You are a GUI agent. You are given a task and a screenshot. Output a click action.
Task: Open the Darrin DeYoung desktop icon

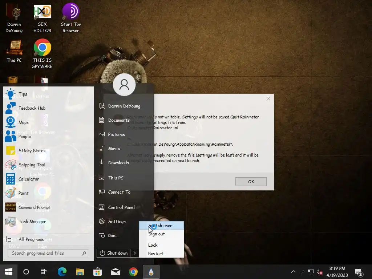(14, 18)
